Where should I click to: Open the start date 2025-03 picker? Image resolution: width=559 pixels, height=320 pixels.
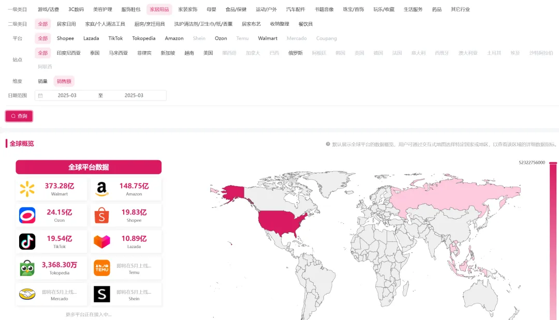tap(67, 96)
